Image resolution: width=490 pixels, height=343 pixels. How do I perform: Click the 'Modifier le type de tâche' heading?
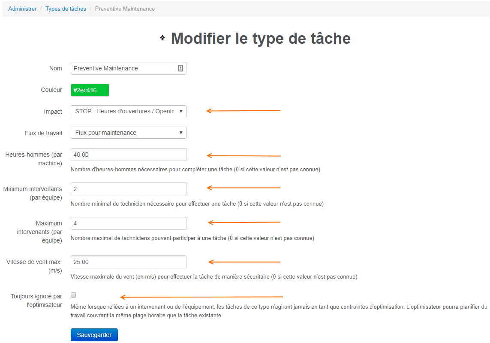click(x=260, y=39)
